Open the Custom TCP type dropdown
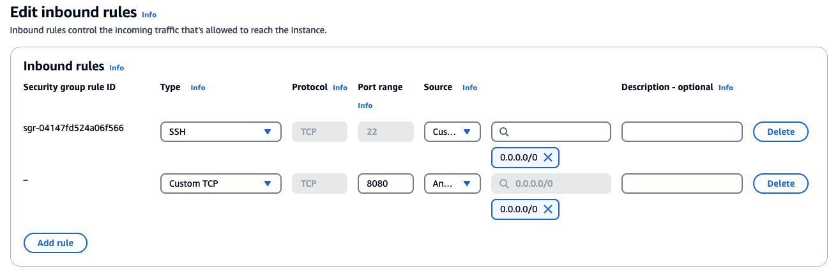 click(220, 183)
